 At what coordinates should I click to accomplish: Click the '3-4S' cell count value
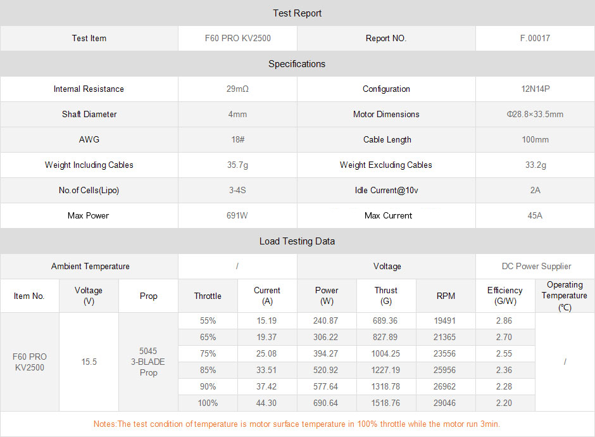[237, 190]
